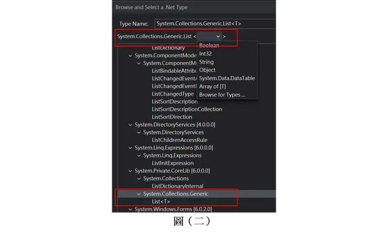Image resolution: width=388 pixels, height=233 pixels.
Task: Select Boolean from the type list
Action: tap(209, 46)
